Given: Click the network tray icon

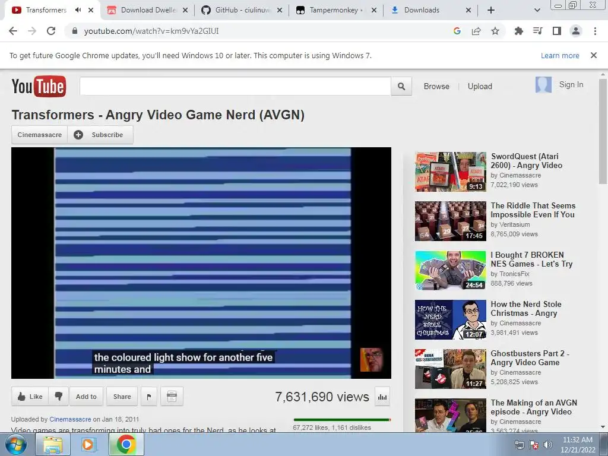Looking at the screenshot, I should pyautogui.click(x=519, y=445).
